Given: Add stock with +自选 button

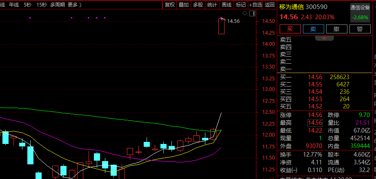Looking at the screenshot, I should point(256,5).
